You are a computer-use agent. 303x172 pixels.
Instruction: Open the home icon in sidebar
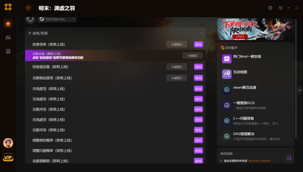click(x=8, y=24)
